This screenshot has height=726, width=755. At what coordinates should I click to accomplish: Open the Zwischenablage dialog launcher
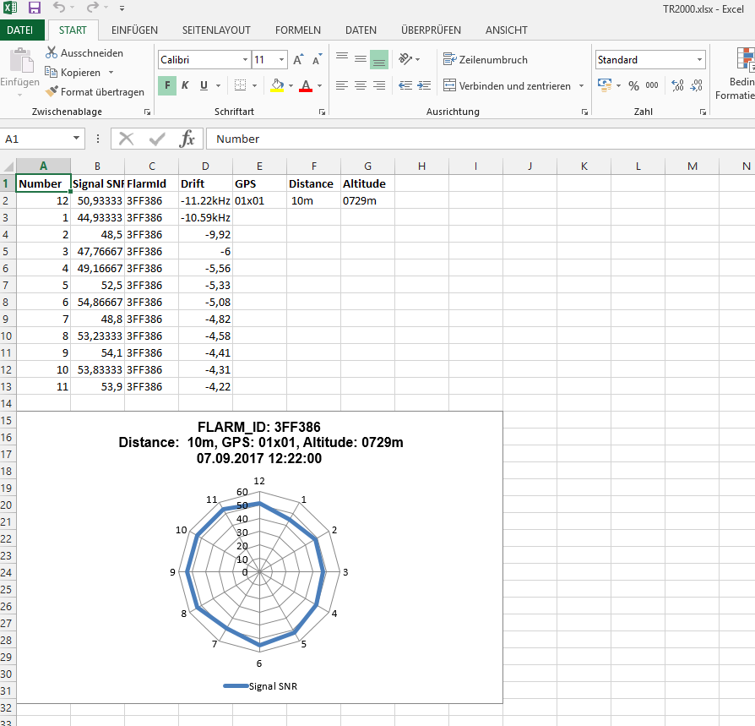pyautogui.click(x=147, y=112)
